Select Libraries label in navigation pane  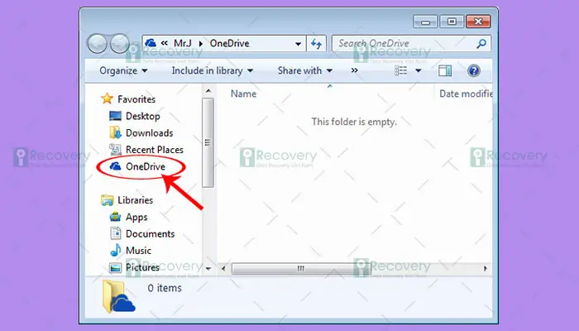[135, 200]
